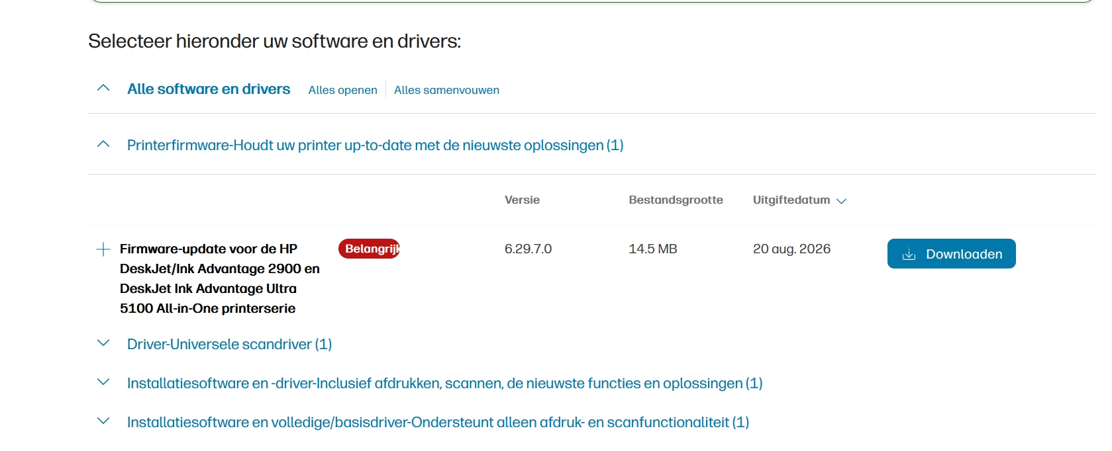Select the release date 20 aug. 2026

[x=791, y=249]
